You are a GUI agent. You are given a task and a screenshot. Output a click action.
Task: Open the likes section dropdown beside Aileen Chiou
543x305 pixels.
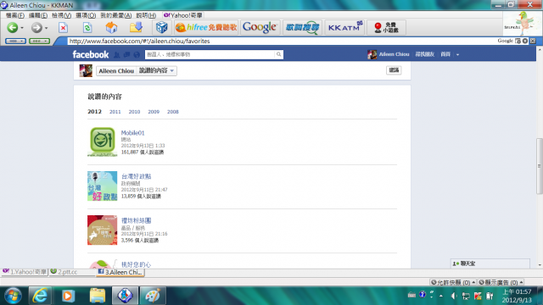[156, 70]
